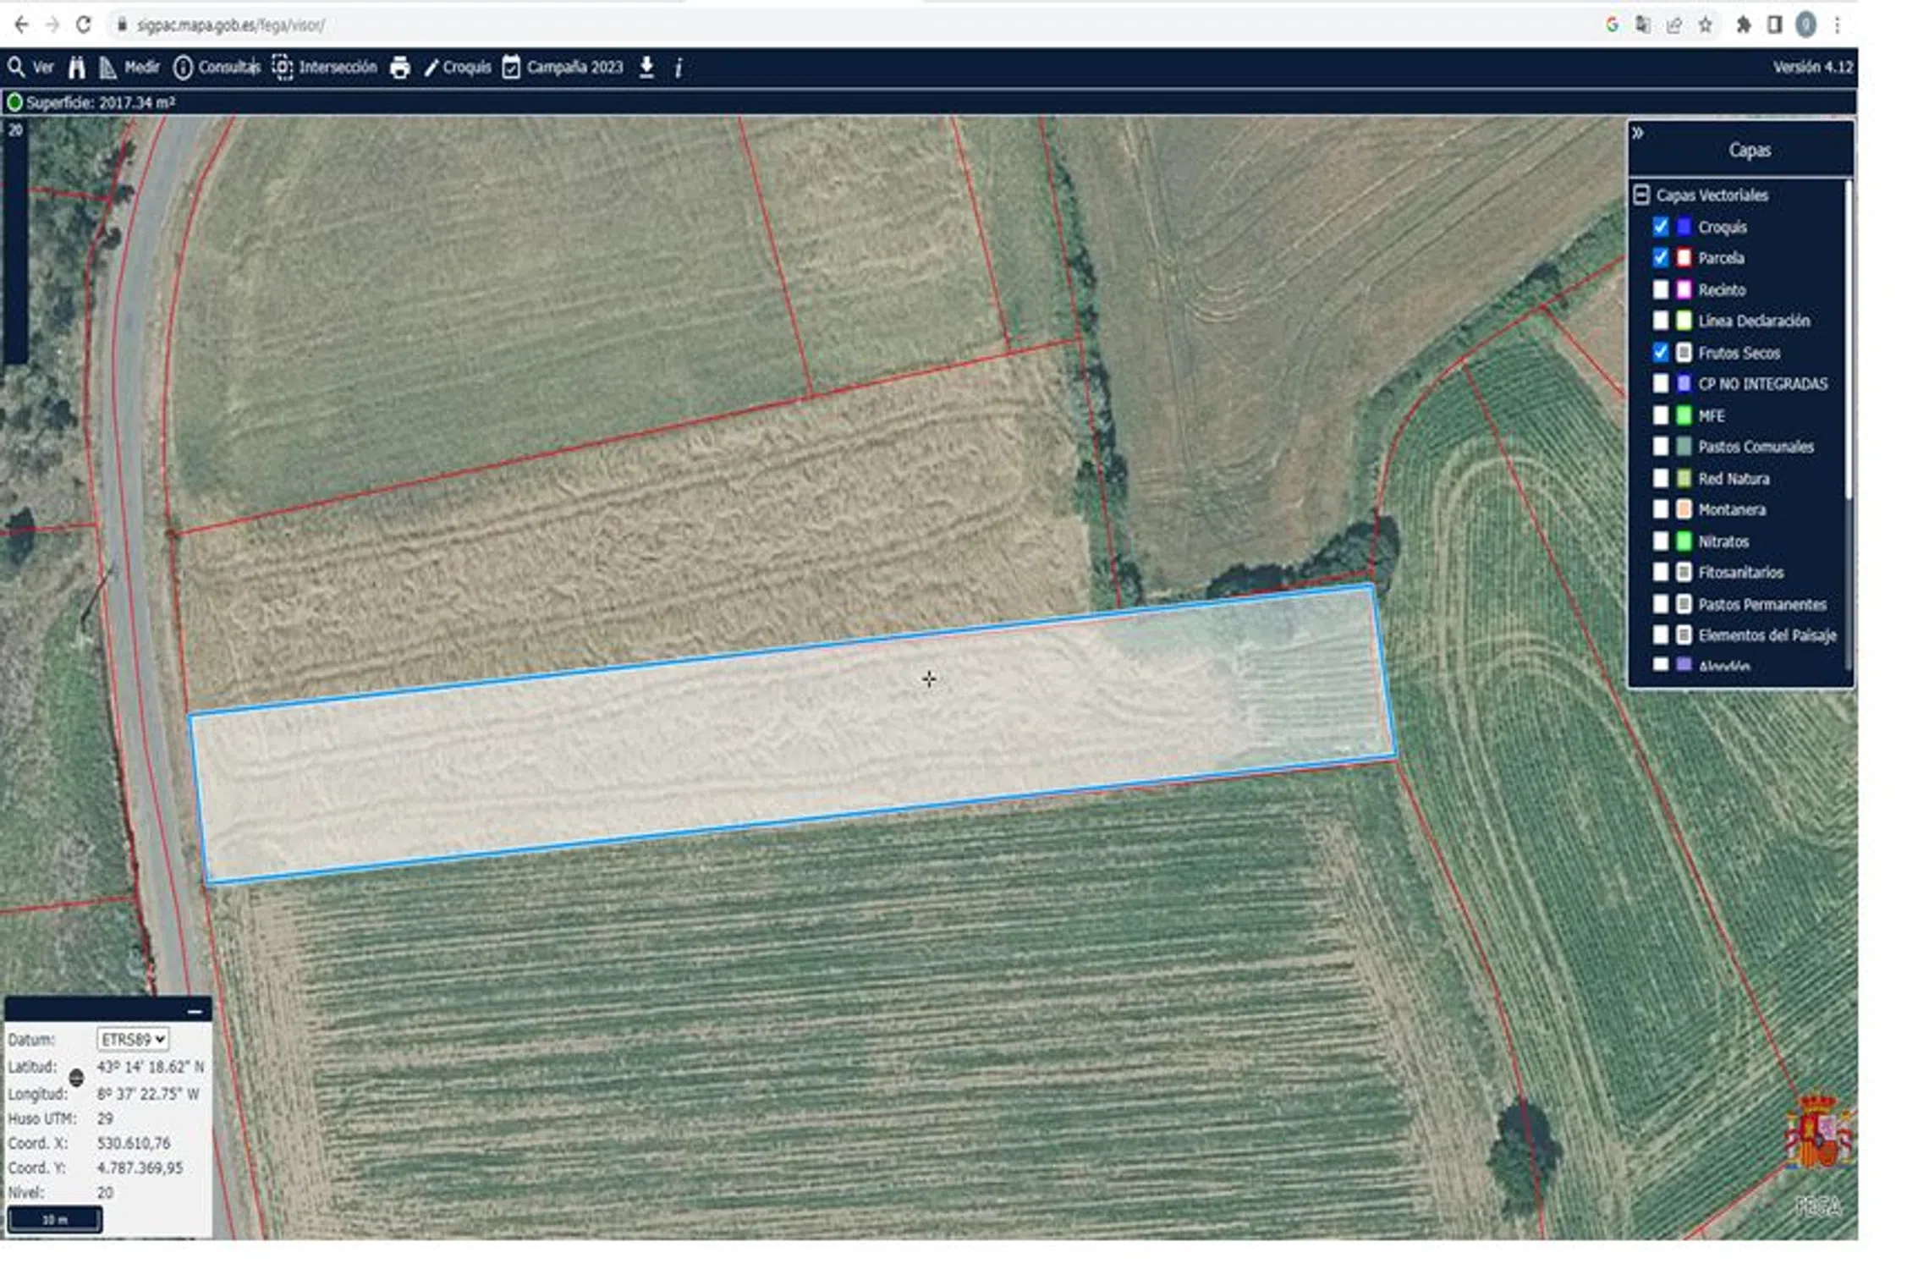Click the italic info icon
The image size is (1907, 1269).
pyautogui.click(x=679, y=68)
